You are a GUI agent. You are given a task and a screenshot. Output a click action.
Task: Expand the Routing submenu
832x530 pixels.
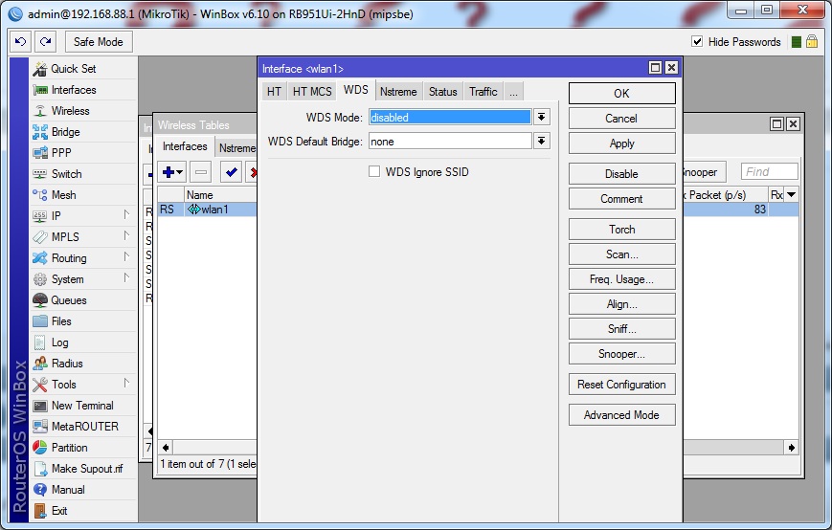126,256
